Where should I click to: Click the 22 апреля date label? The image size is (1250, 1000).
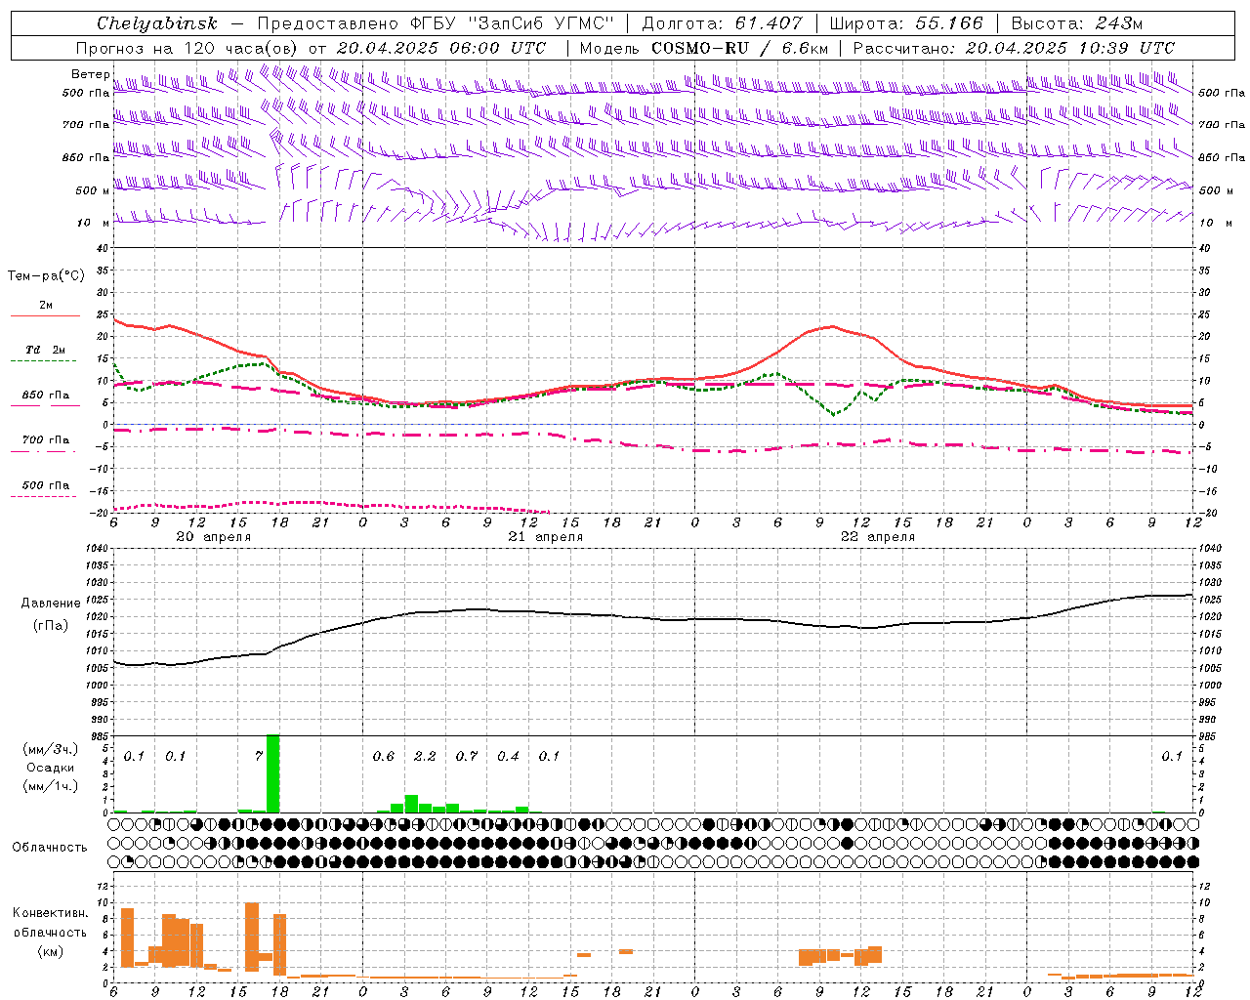click(x=878, y=537)
